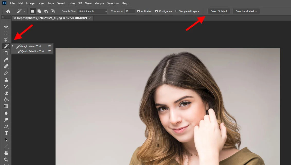This screenshot has width=291, height=165.
Task: Open the Filter menu
Action: (x=72, y=3)
